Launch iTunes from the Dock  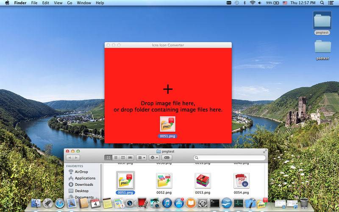pos(167,204)
